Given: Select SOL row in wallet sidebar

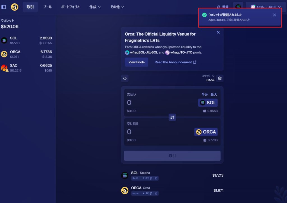Looking at the screenshot, I should point(27,40).
